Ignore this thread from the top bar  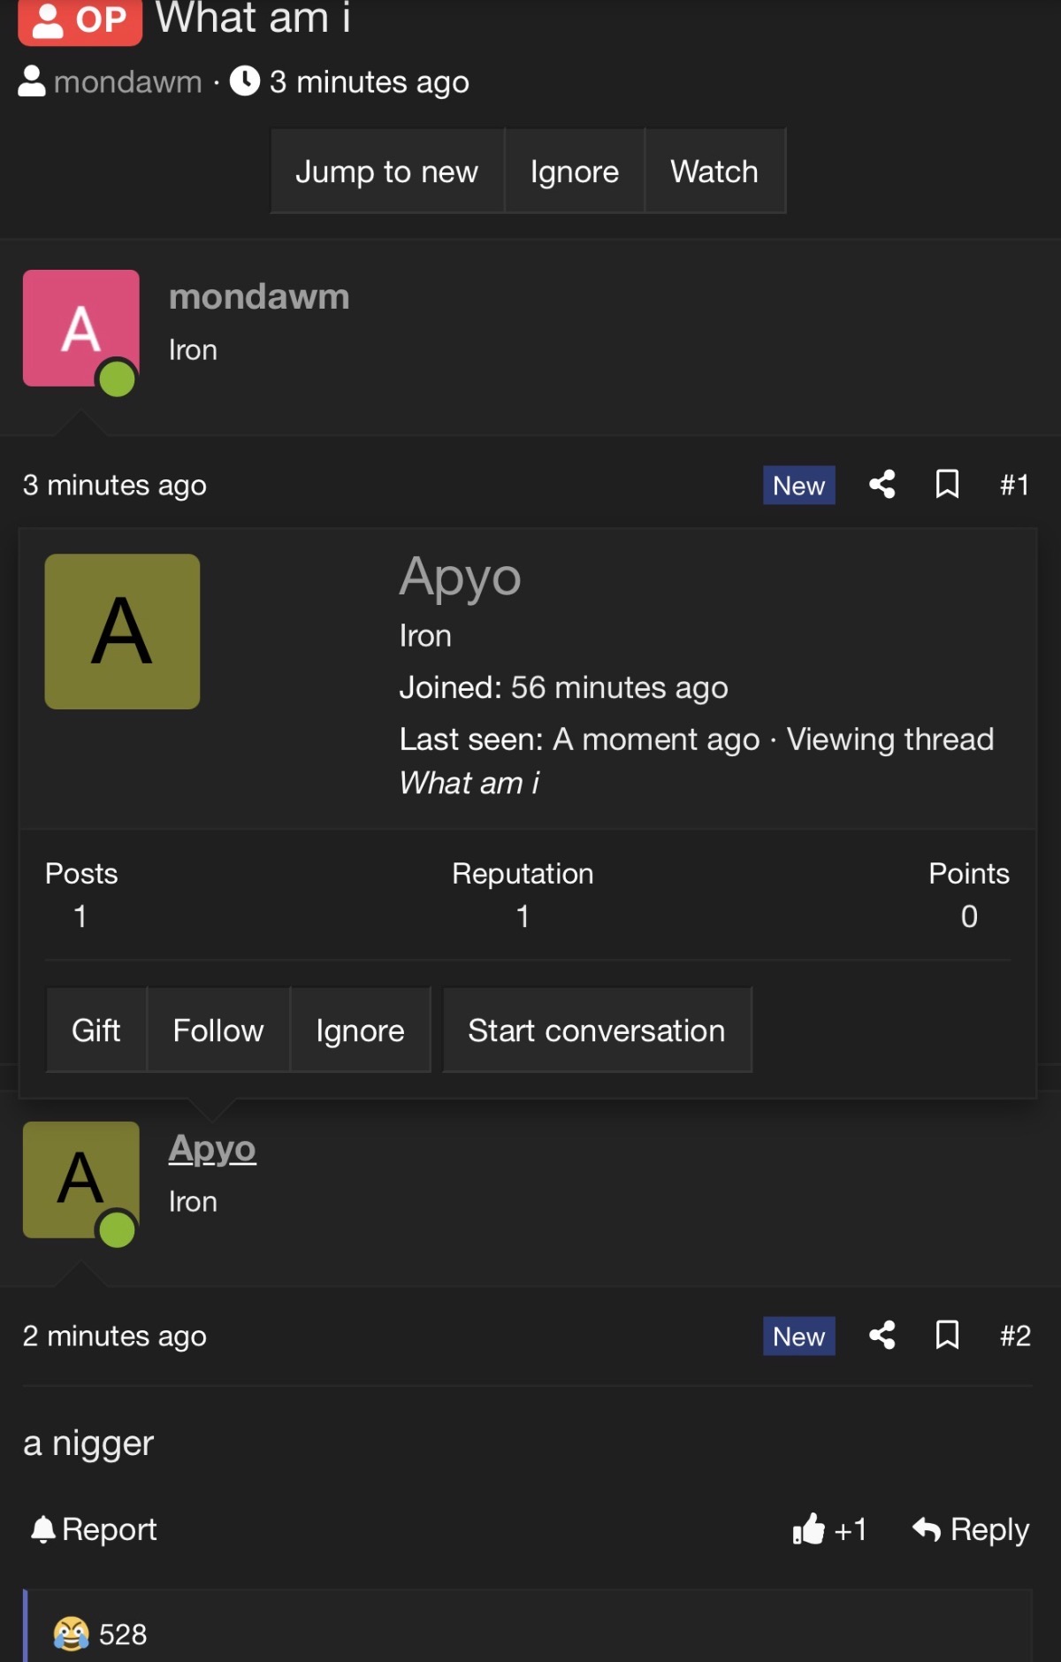click(x=574, y=172)
